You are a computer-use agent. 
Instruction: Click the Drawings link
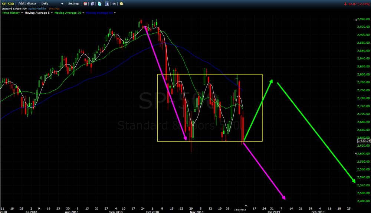coord(55,8)
